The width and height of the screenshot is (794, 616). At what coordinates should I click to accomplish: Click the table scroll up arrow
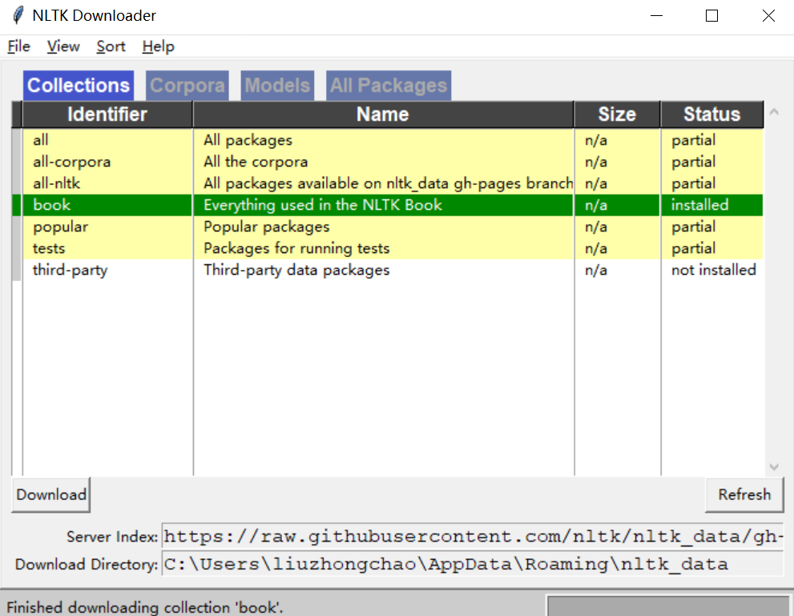tap(774, 112)
